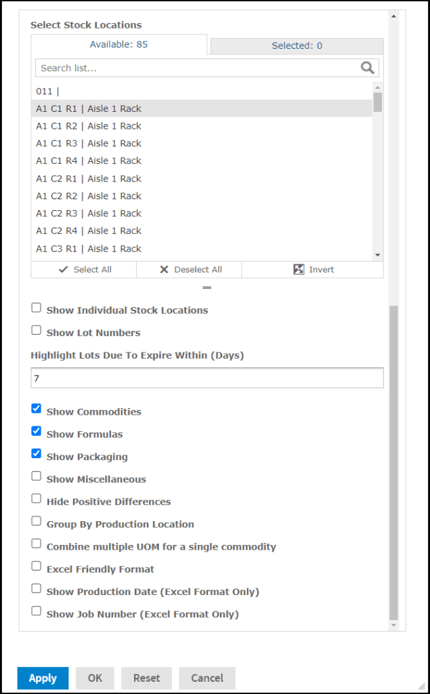
Task: Enable Show Lot Numbers option
Action: coord(37,331)
